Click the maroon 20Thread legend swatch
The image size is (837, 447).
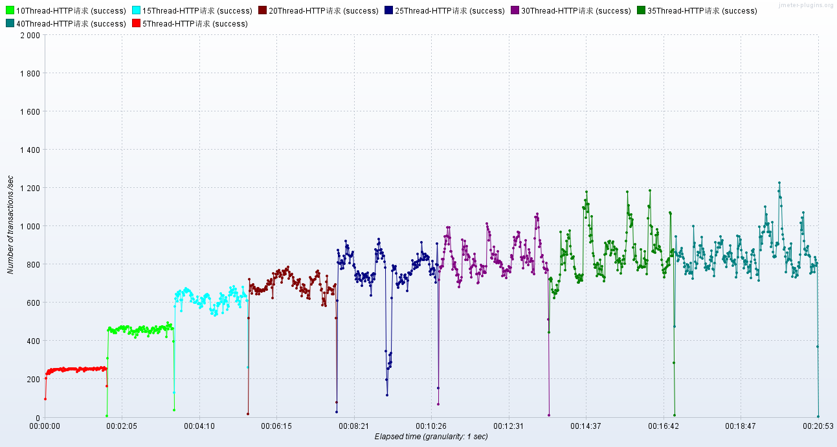(x=262, y=10)
